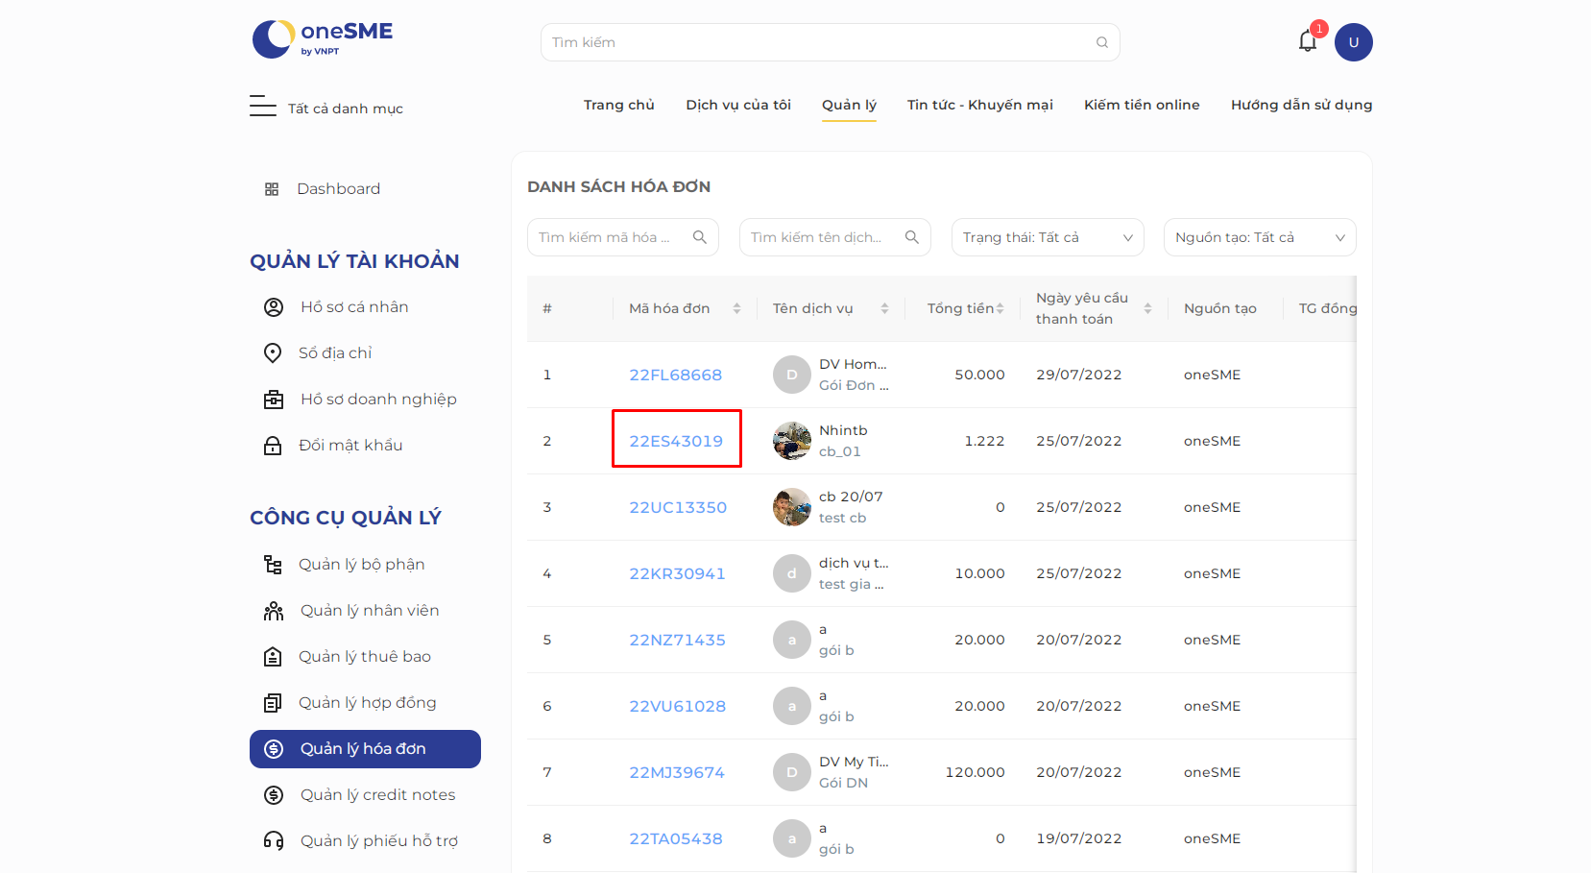Click the Quản lý hợp đồng document icon
The height and width of the screenshot is (873, 1591).
tap(273, 703)
